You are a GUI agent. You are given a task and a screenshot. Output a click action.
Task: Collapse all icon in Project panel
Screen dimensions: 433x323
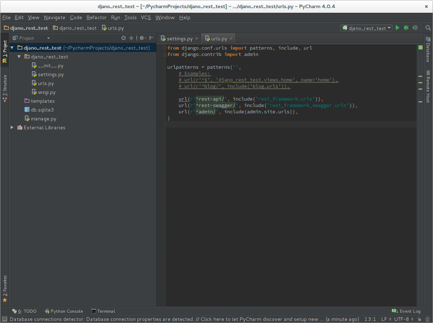[x=131, y=38]
